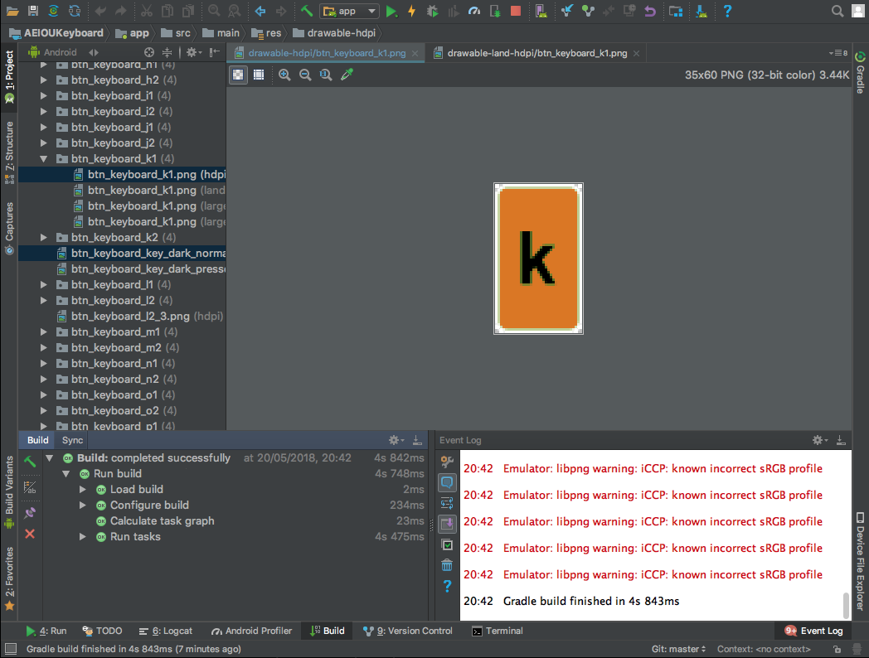Toggle tool window quick-access button in status bar
The height and width of the screenshot is (658, 869).
point(11,650)
